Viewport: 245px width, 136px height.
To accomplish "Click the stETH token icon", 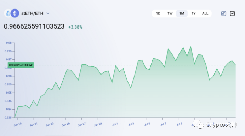I will [7, 13].
